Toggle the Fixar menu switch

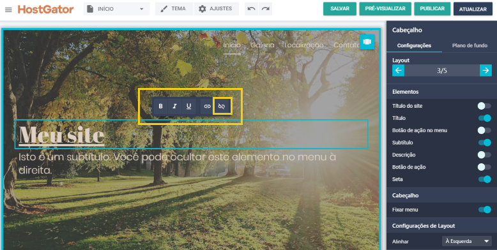point(484,209)
